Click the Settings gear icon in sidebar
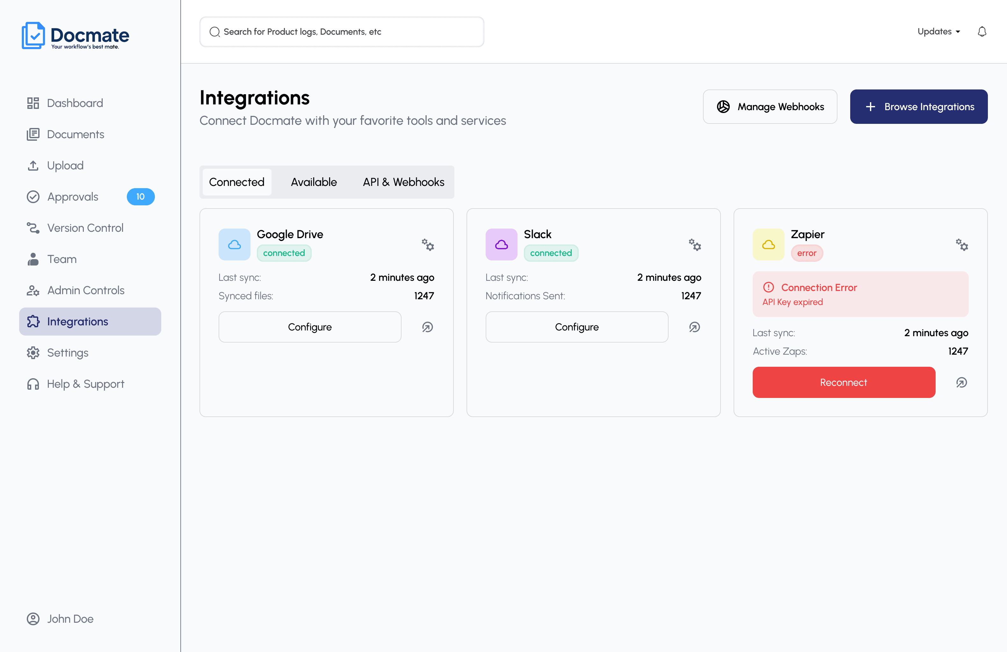Screen dimensions: 1007x652 (33, 353)
